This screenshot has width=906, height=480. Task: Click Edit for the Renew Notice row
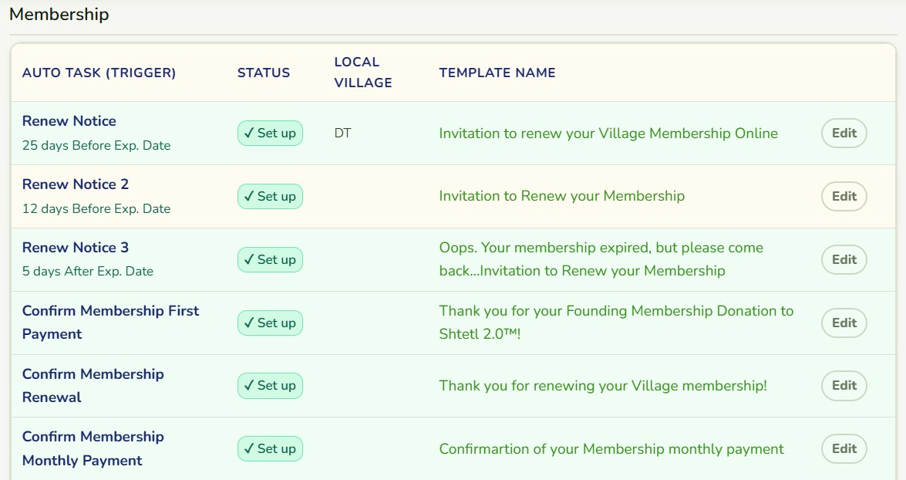click(844, 133)
